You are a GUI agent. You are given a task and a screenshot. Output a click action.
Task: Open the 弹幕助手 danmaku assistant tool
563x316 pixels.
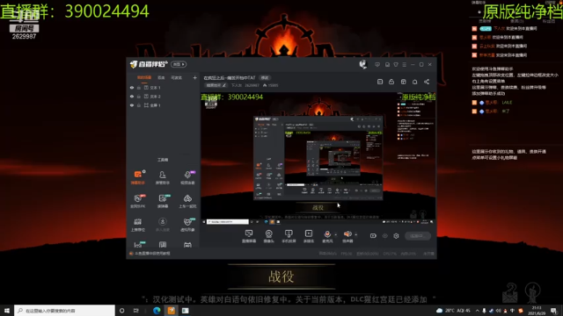(x=138, y=177)
